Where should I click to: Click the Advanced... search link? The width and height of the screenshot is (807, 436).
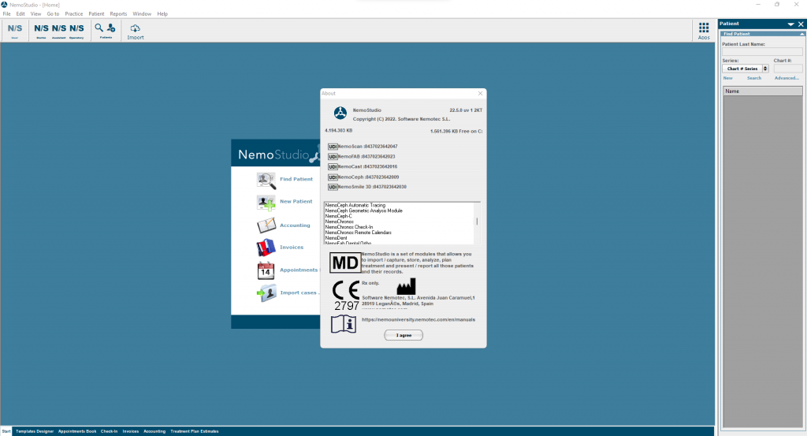click(x=787, y=78)
